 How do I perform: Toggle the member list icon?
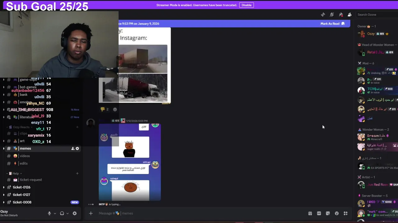[349, 15]
